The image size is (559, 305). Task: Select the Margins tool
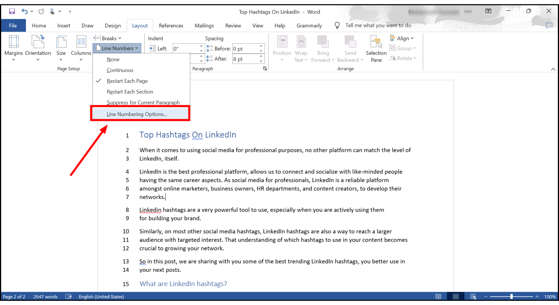tap(13, 49)
